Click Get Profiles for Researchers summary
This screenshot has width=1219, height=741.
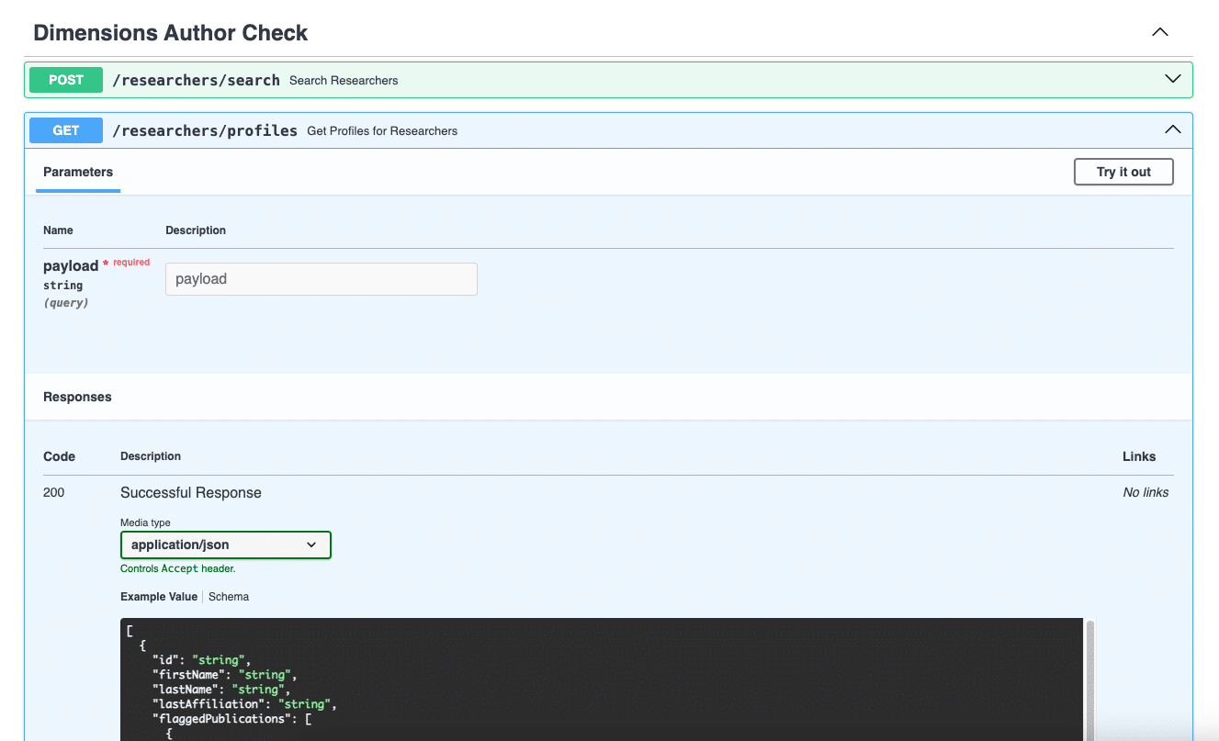point(382,131)
